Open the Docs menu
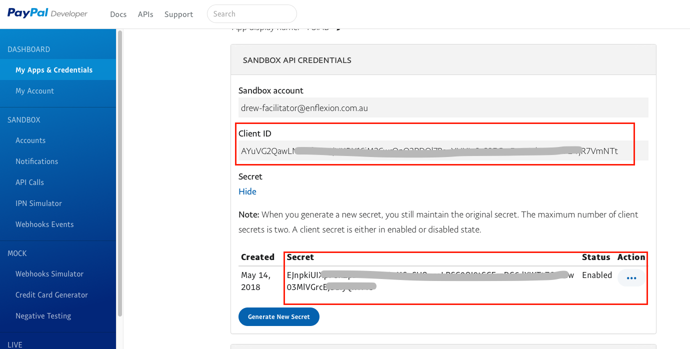The width and height of the screenshot is (690, 349). tap(118, 14)
